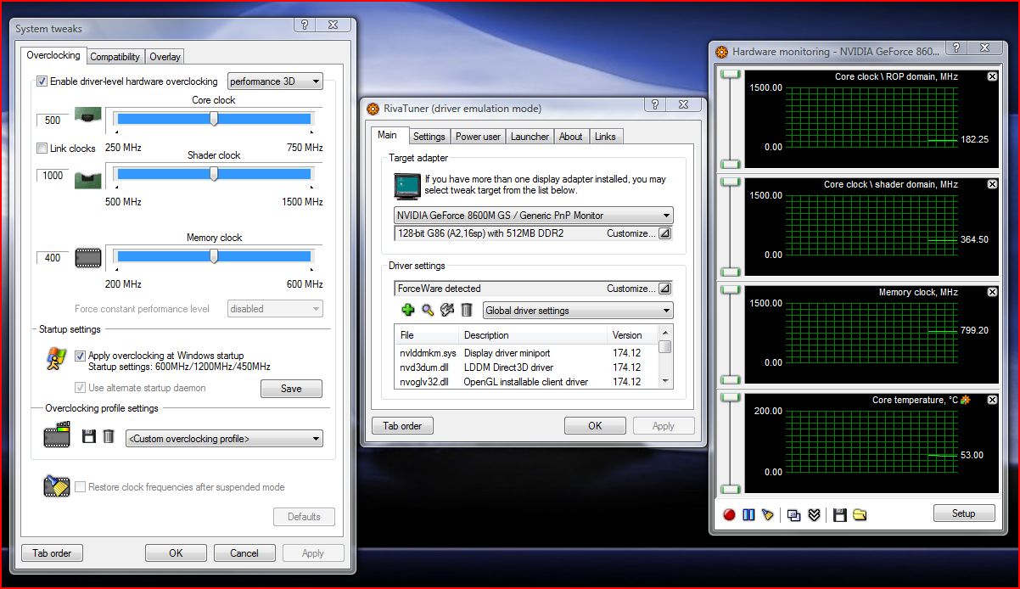Click the Core clock slider thumb
1020x589 pixels.
click(214, 120)
